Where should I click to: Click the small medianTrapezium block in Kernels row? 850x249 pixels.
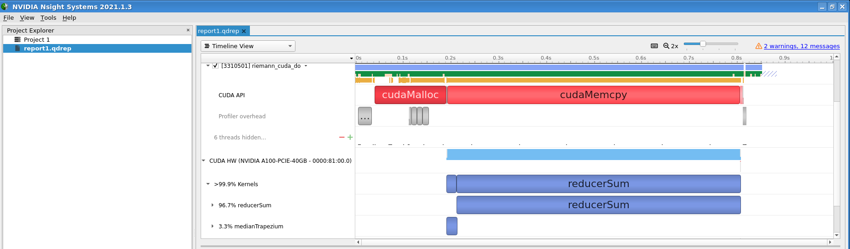click(451, 183)
